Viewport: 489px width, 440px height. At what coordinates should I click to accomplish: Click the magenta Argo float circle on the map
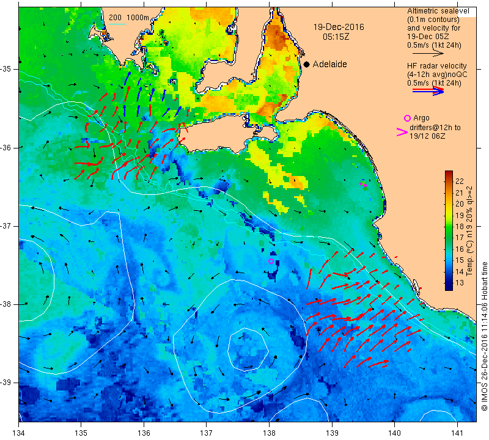click(271, 262)
